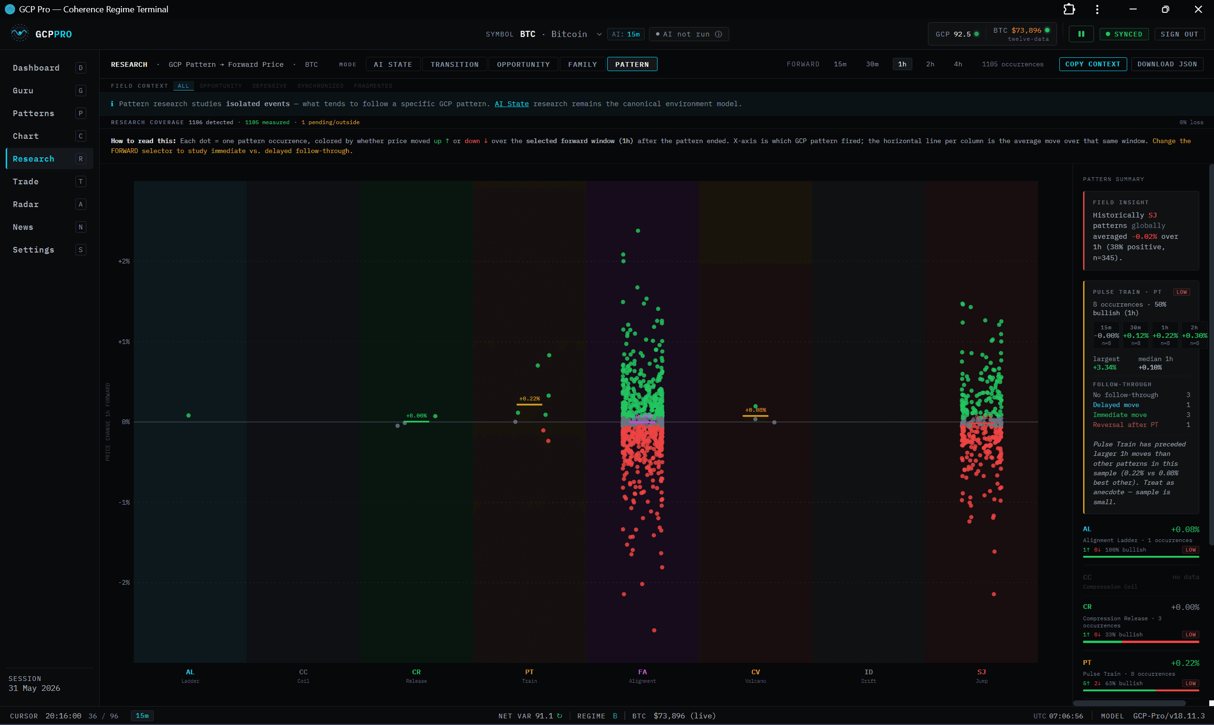Open the three-dot title bar menu
The image size is (1214, 725).
(x=1097, y=9)
